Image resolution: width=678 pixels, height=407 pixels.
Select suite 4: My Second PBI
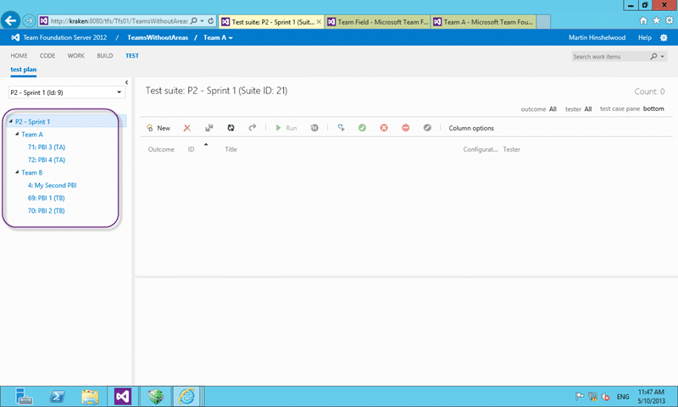(x=53, y=185)
